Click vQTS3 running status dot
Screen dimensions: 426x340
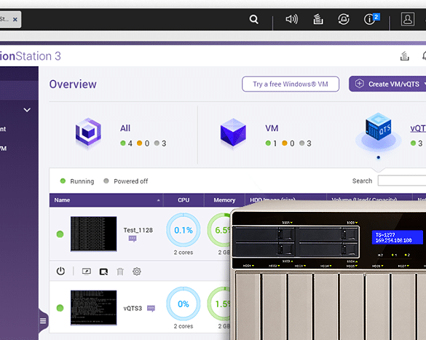60,308
